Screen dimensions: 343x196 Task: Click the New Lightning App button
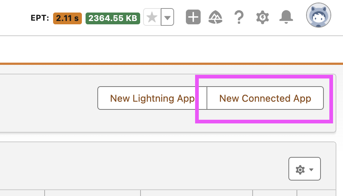152,98
